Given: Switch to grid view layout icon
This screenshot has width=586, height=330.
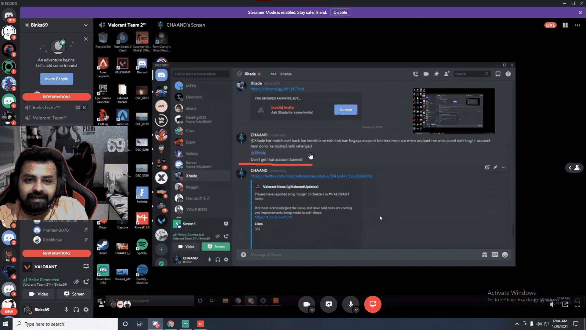Looking at the screenshot, I should (x=565, y=25).
